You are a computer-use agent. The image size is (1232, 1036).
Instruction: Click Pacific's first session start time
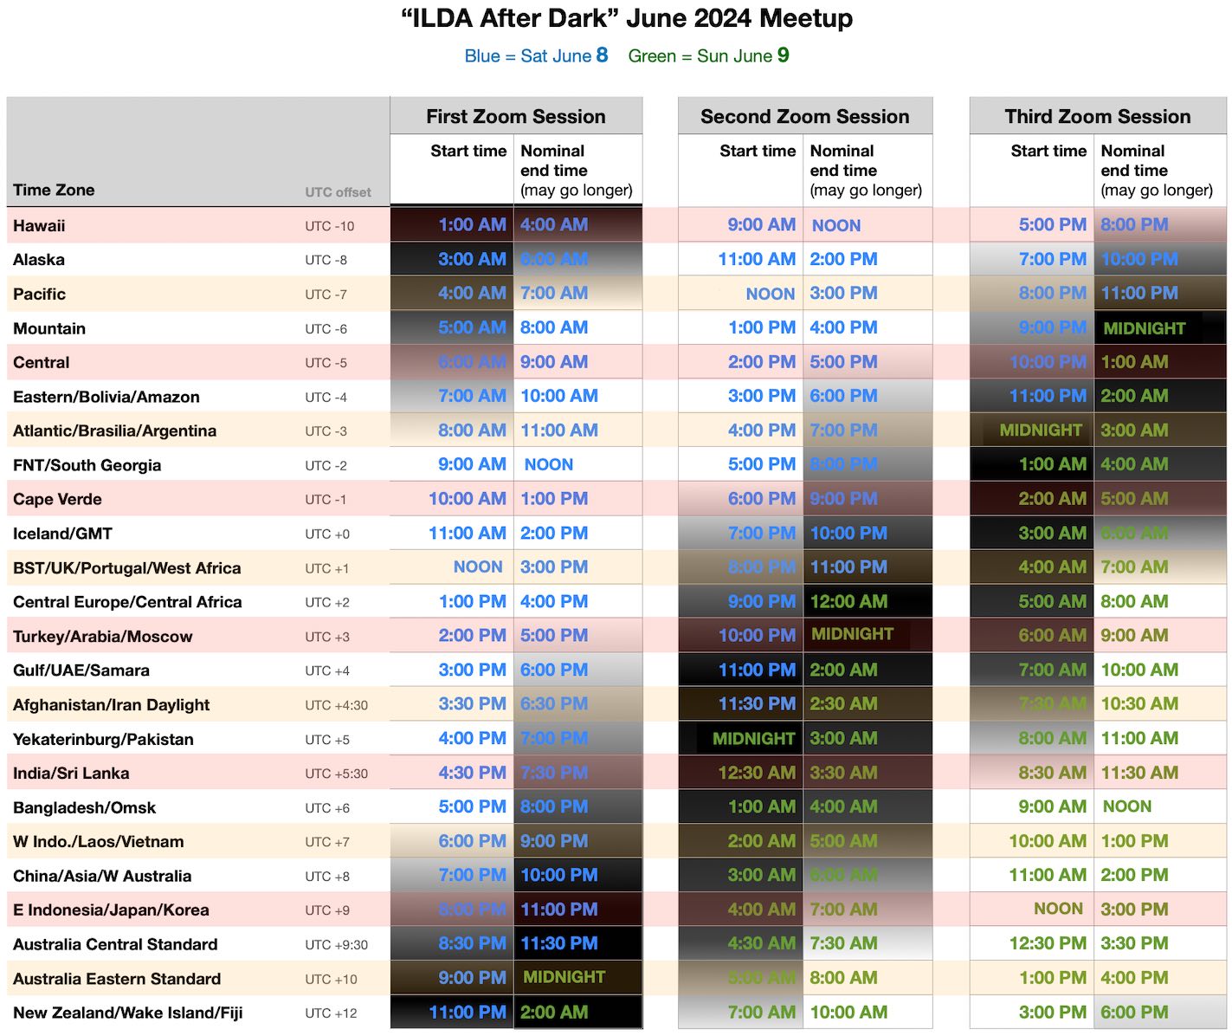point(471,294)
